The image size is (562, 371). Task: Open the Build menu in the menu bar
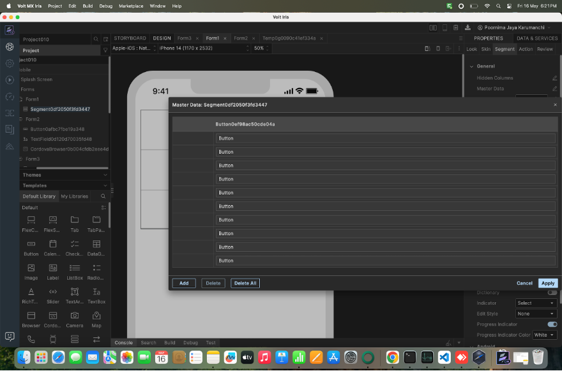(87, 6)
